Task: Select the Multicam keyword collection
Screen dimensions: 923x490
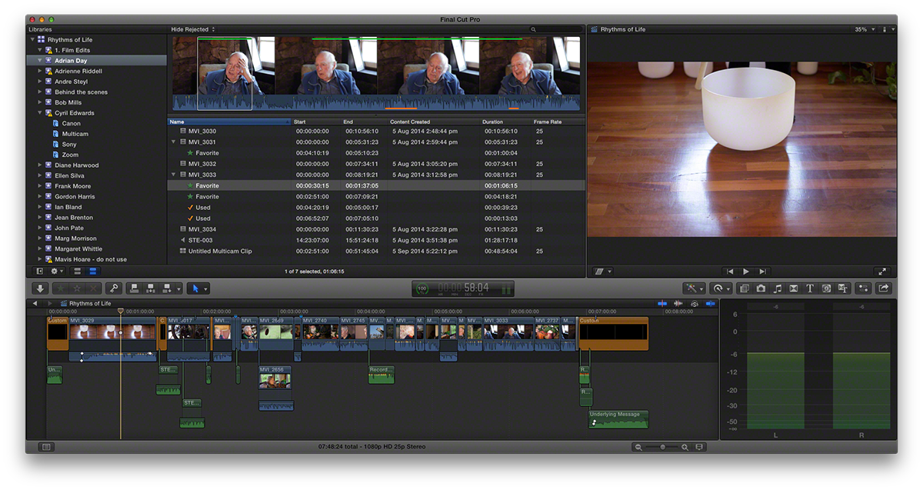Action: pos(75,134)
